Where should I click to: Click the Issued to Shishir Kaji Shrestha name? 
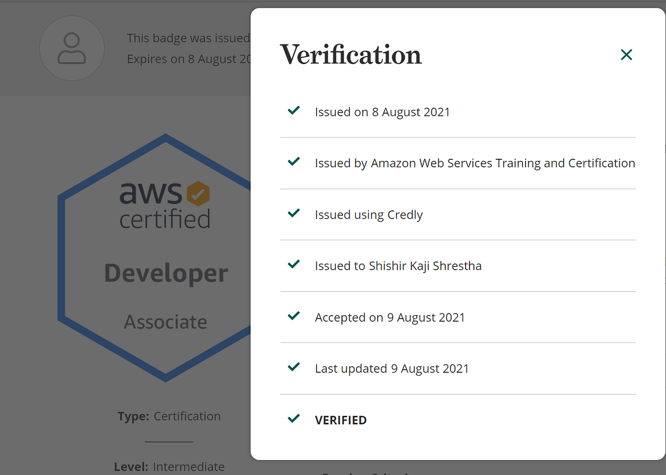398,265
